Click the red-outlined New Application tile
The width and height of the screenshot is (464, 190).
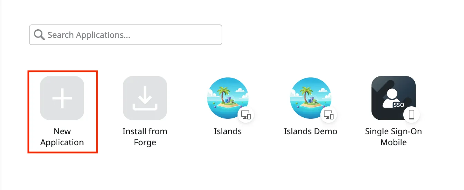tap(63, 112)
